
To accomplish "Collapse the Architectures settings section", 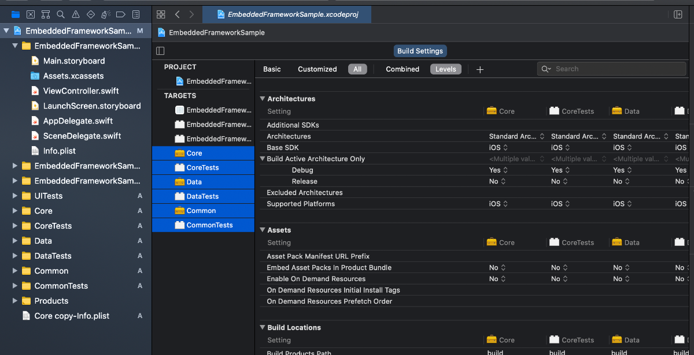I will pos(263,99).
